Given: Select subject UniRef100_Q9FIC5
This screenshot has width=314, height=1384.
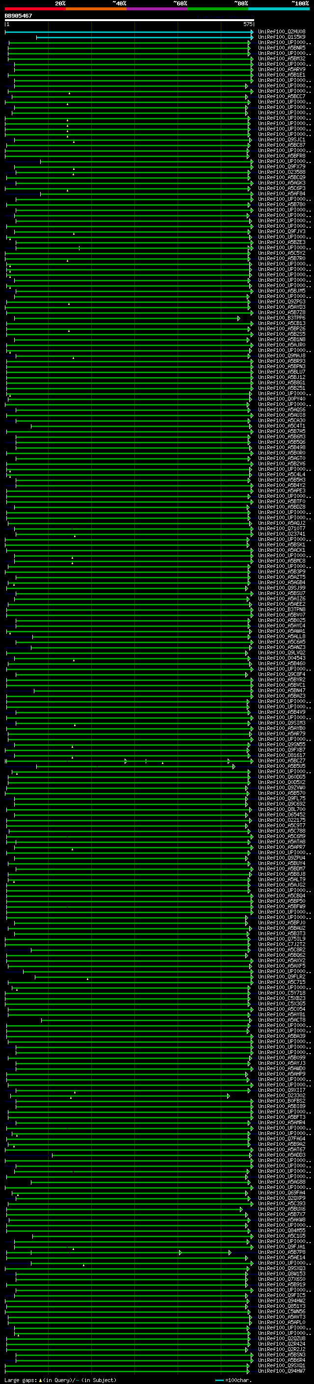Looking at the screenshot, I should point(282,1295).
